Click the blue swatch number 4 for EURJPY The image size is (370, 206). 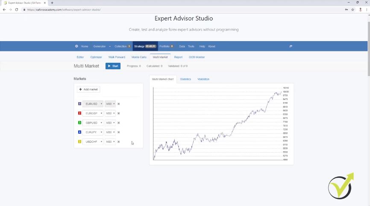click(x=79, y=132)
